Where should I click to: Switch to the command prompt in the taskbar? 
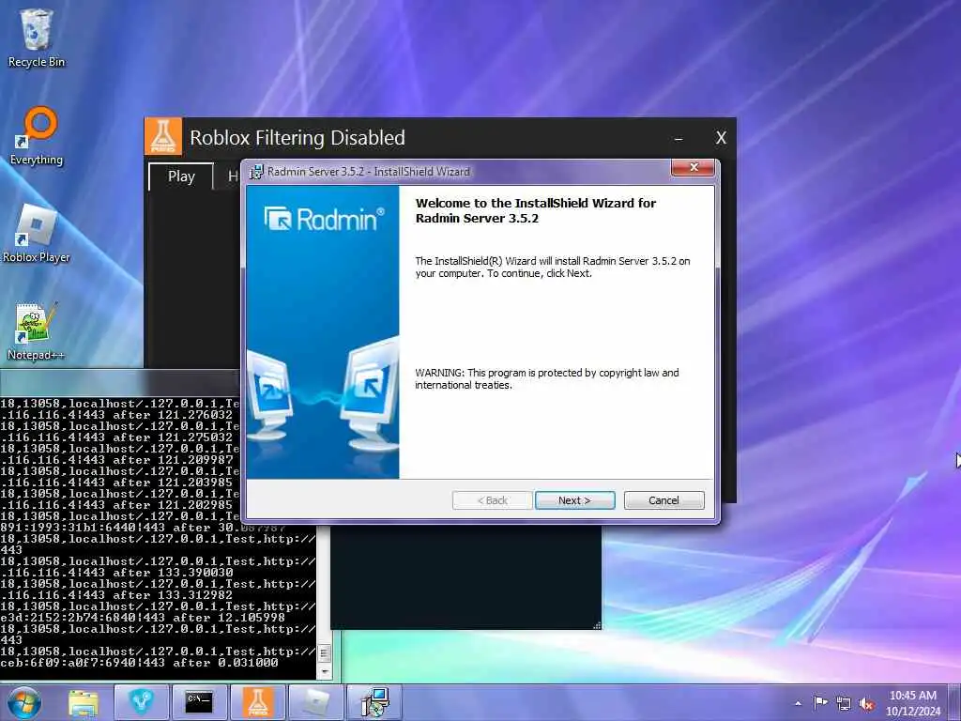pos(200,702)
